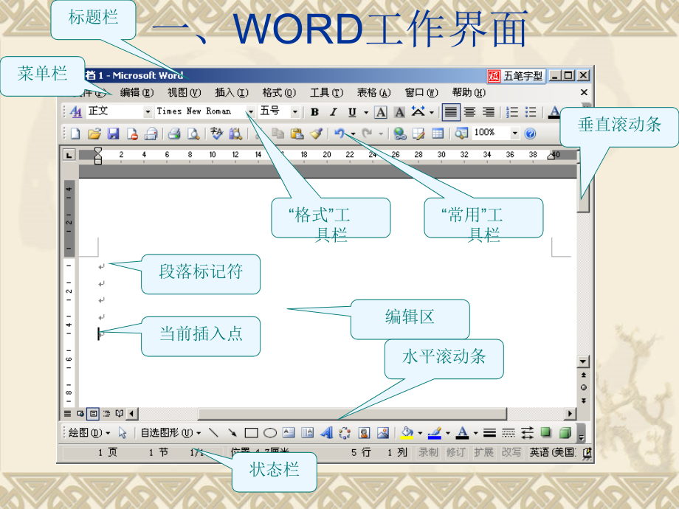Open the 绘图(D) drawing menu dropdown

tap(89, 432)
